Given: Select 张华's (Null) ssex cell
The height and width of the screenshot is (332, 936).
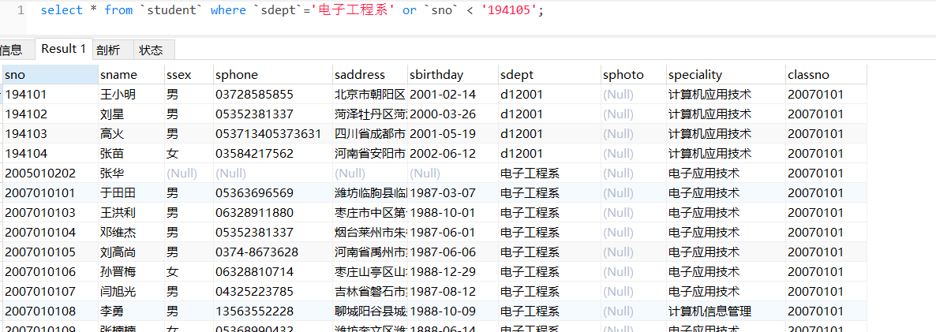Looking at the screenshot, I should pos(189,173).
